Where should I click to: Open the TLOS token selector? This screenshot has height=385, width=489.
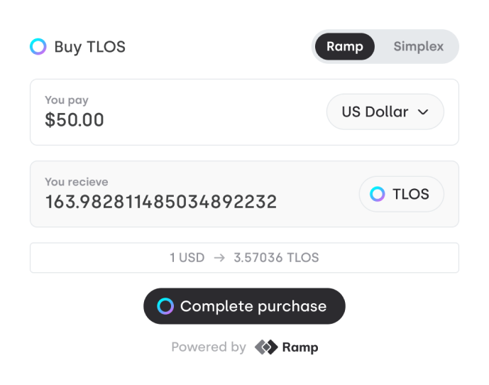(401, 194)
